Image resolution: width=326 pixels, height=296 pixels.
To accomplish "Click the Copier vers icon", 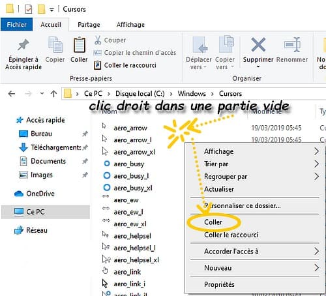I will click(x=226, y=44).
